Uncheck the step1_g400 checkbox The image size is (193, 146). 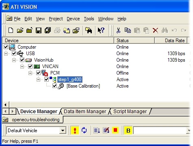pos(46,79)
